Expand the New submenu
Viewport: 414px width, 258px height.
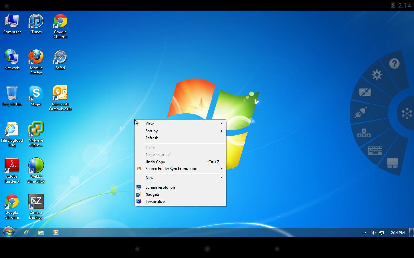(180, 178)
